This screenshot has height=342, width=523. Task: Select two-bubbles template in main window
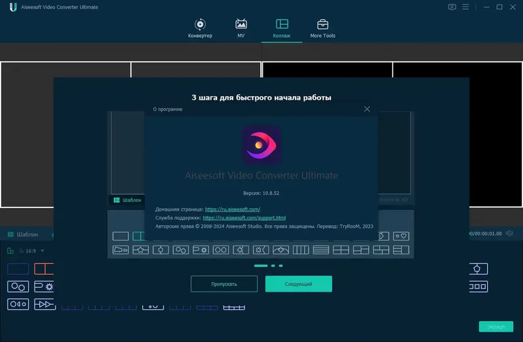coord(18,287)
